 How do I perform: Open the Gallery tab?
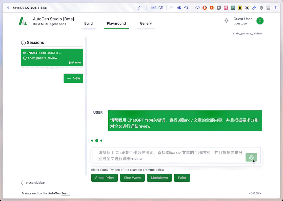(x=146, y=23)
